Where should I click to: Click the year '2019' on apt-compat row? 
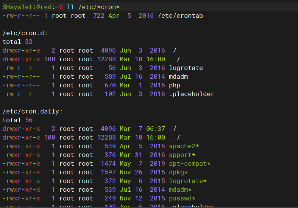click(x=158, y=164)
